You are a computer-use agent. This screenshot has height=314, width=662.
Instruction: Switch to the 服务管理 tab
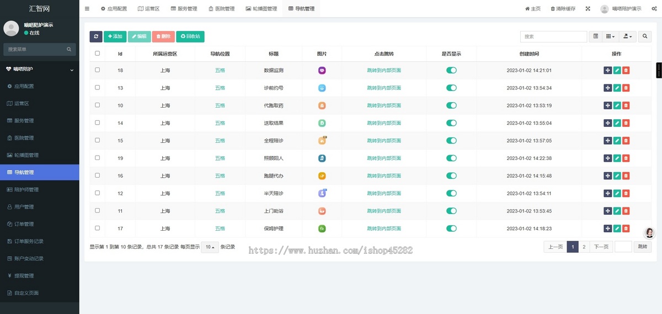[x=184, y=9]
